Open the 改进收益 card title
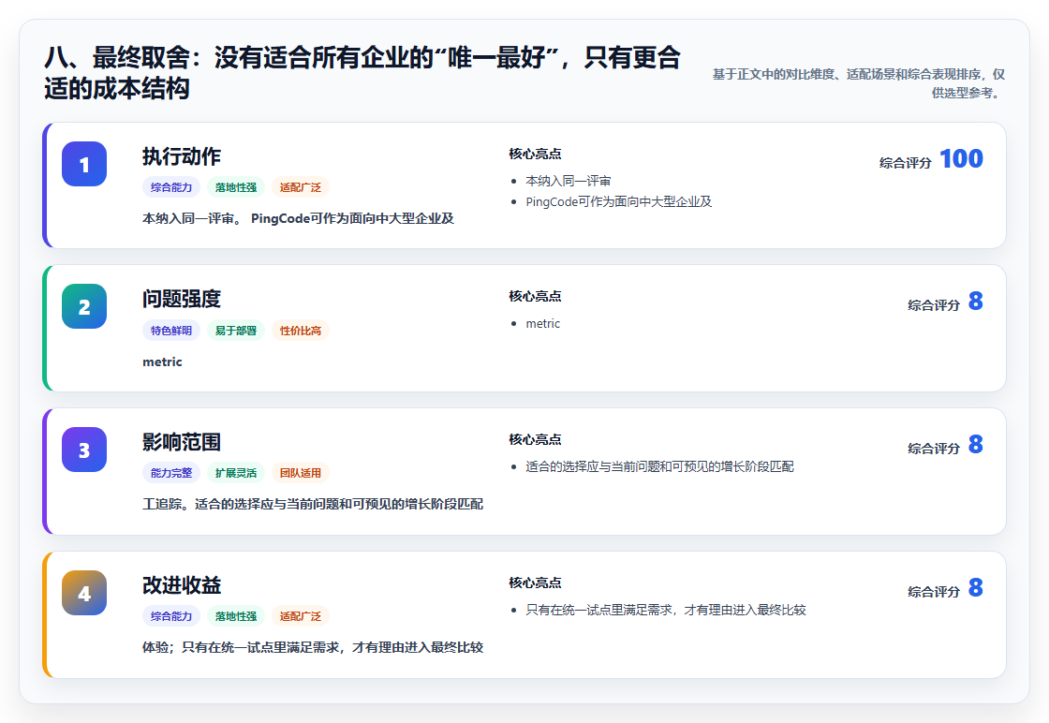Image resolution: width=1049 pixels, height=723 pixels. pyautogui.click(x=182, y=585)
